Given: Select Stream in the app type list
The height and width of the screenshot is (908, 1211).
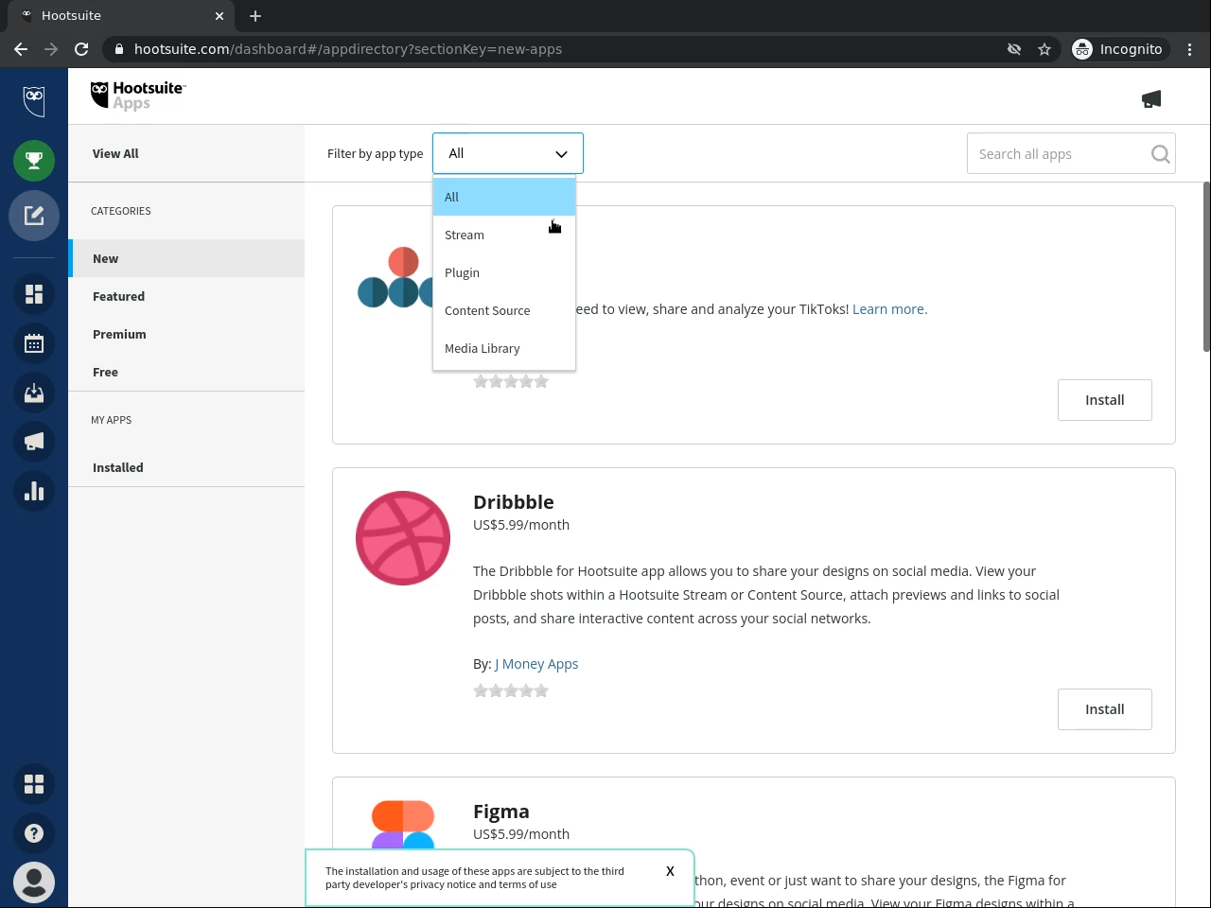Looking at the screenshot, I should point(504,235).
